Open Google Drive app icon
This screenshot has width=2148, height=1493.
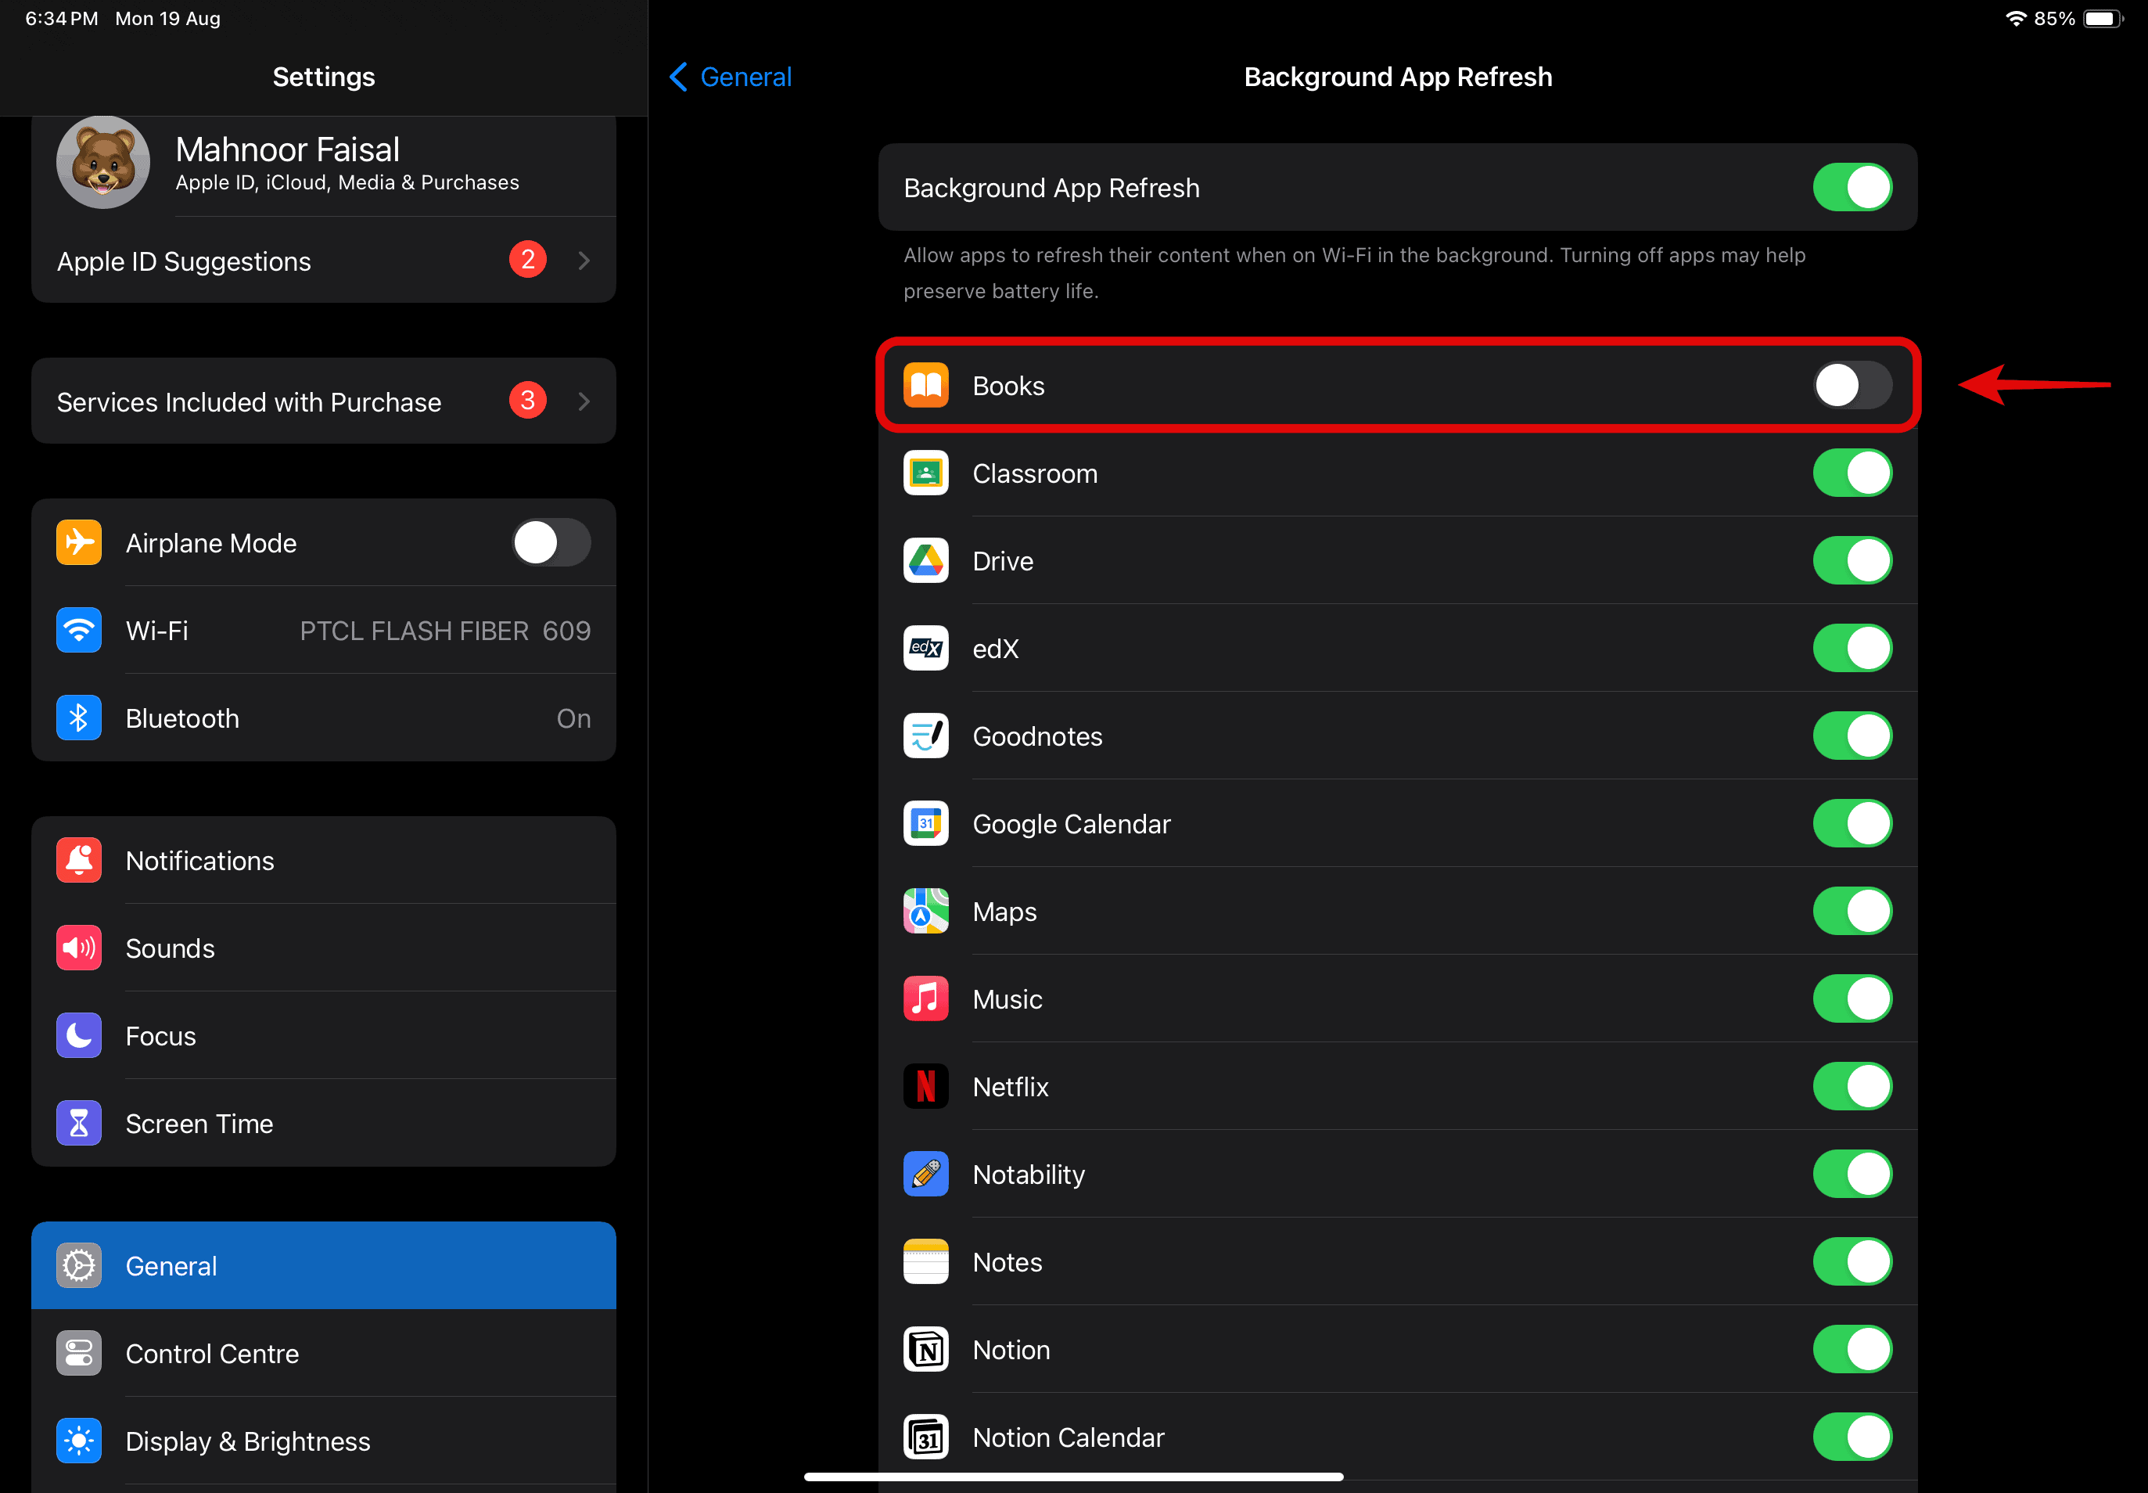[x=925, y=560]
